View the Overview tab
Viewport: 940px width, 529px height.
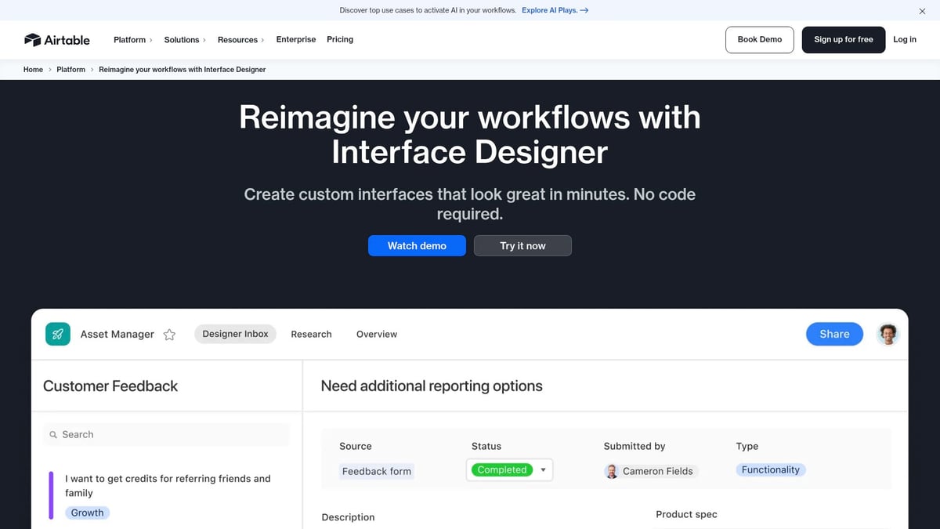click(376, 334)
